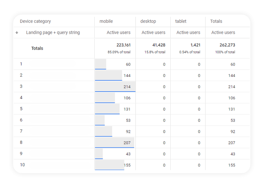This screenshot has height=186, width=265.
Task: Sort by the Totals Active users column
Action: tap(223, 32)
